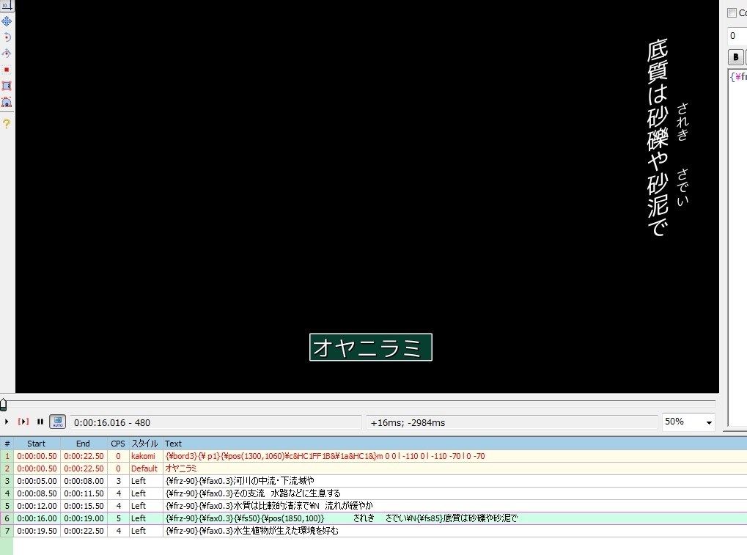Click the layer number field showing 0
Image resolution: width=747 pixels, height=555 pixels.
point(737,36)
